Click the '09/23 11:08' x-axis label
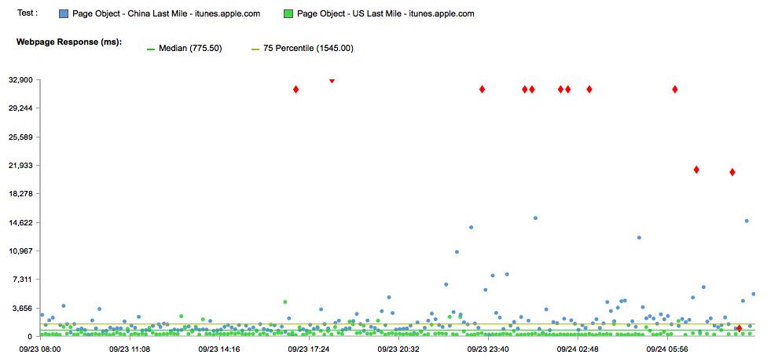The image size is (767, 362). point(130,349)
